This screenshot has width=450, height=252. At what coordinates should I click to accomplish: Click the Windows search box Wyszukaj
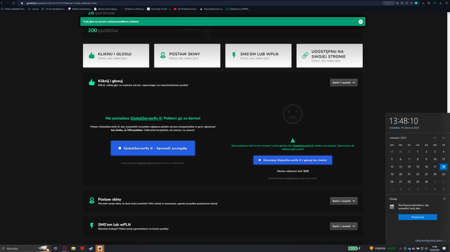coord(25,248)
